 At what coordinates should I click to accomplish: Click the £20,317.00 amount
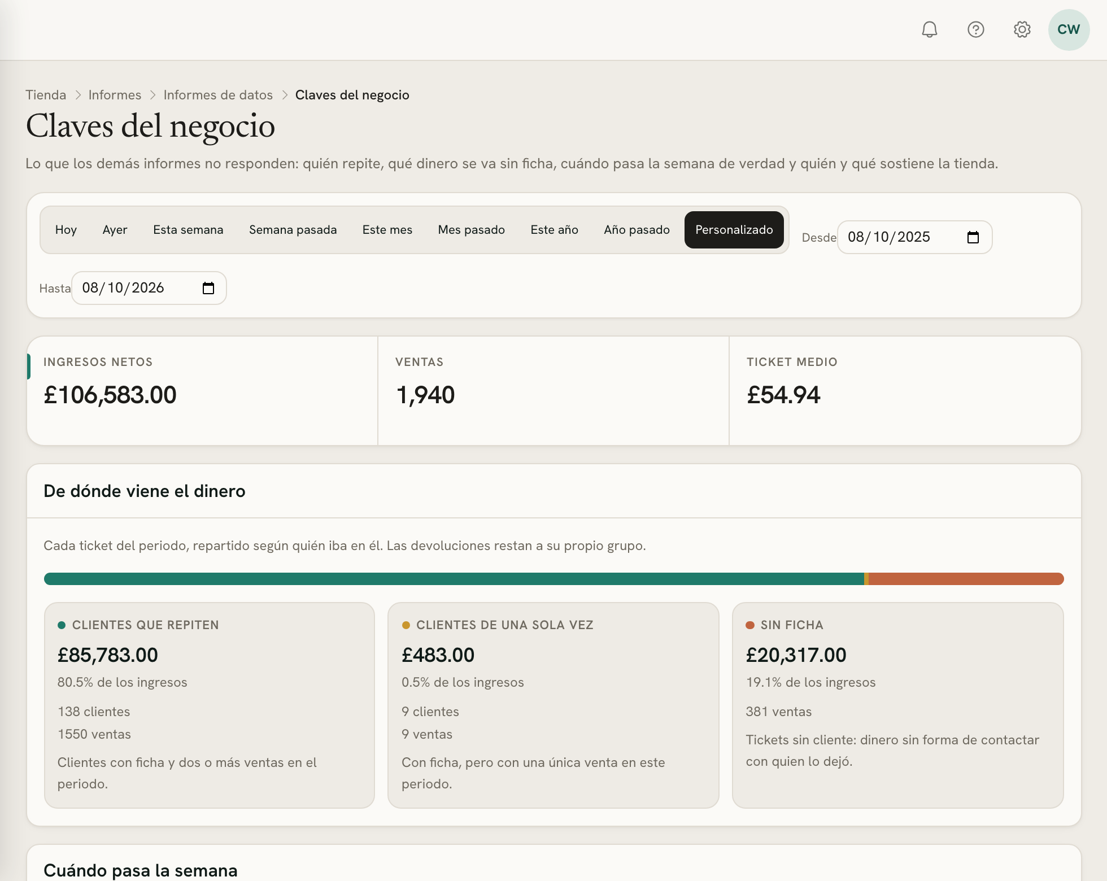point(796,655)
